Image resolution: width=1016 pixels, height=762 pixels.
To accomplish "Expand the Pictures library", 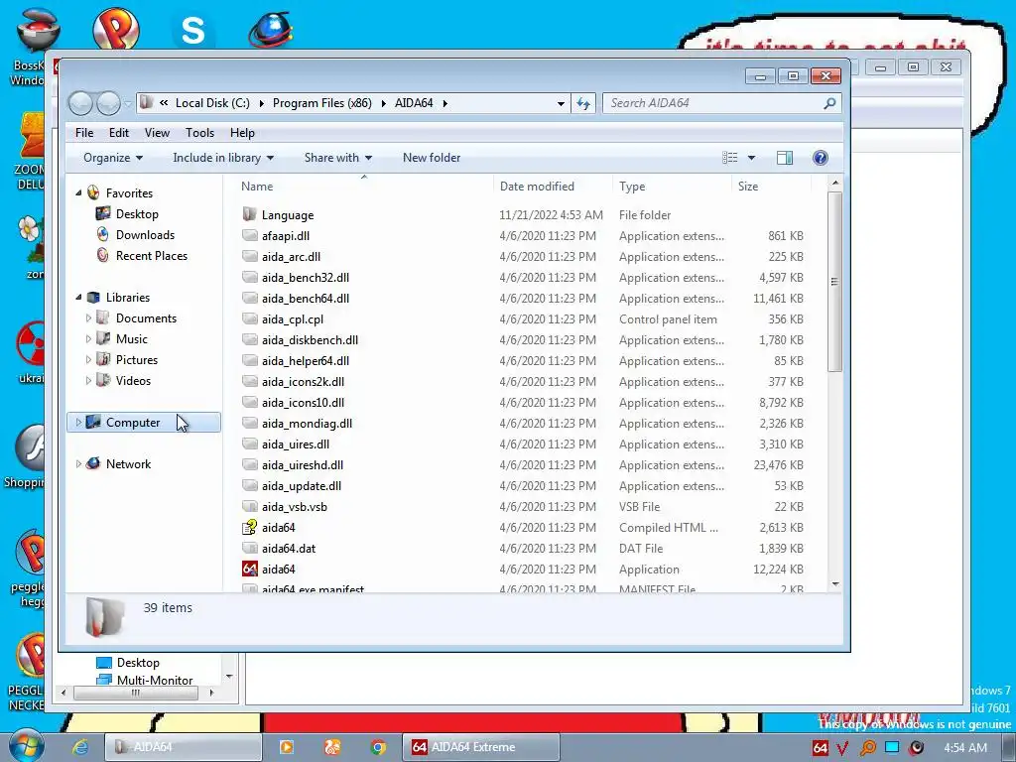I will point(88,359).
